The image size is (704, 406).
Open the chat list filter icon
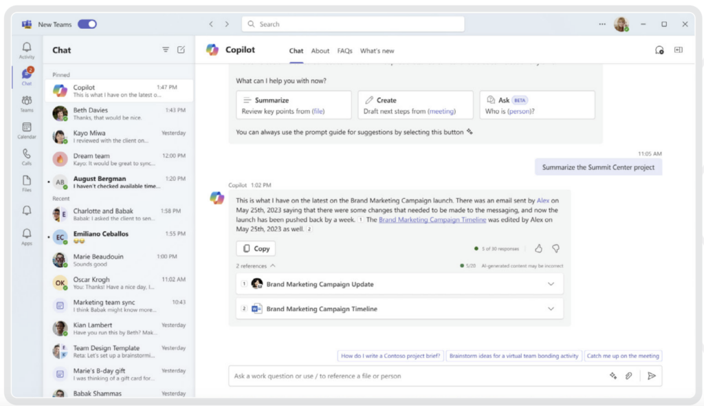166,50
